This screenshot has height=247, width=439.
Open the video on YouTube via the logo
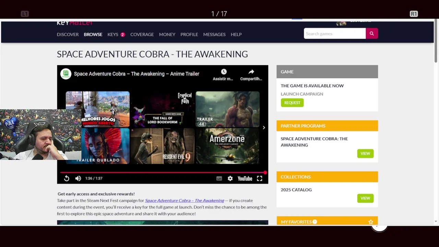pos(245,178)
